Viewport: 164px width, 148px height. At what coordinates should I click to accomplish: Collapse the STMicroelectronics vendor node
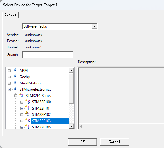(x=9, y=89)
